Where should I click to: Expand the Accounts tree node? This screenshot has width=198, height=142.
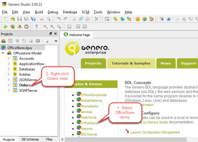(x=9, y=59)
